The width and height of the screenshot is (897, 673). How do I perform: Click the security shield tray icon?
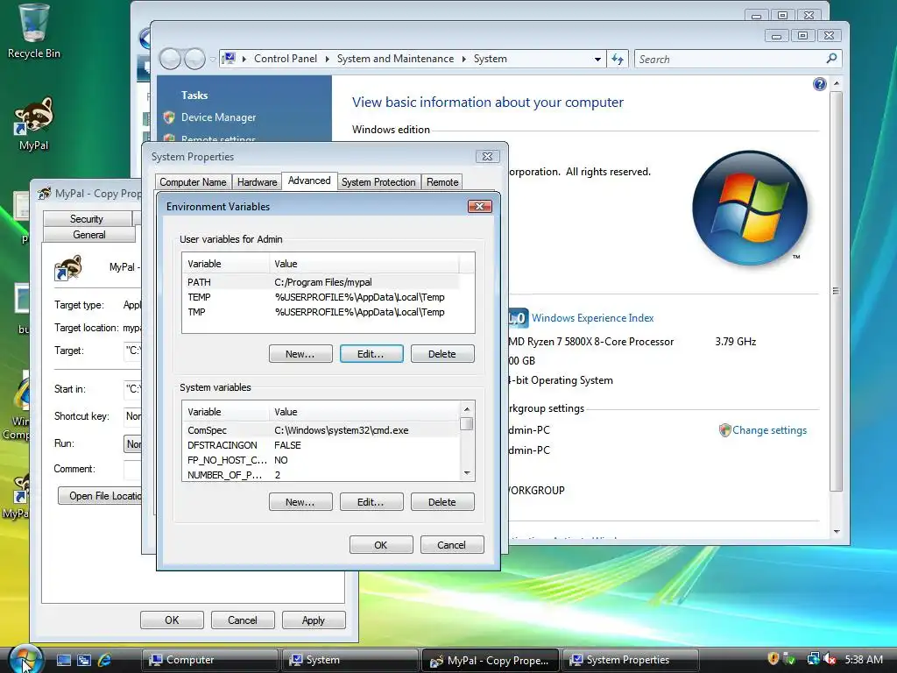(x=773, y=659)
